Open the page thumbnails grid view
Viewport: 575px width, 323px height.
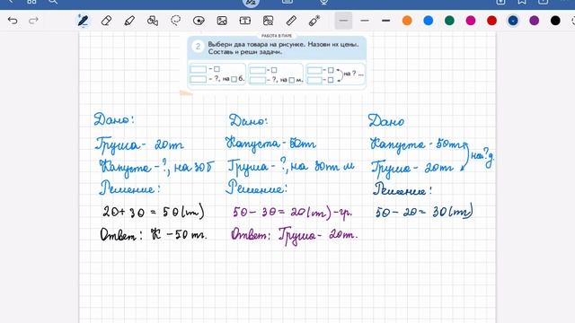pyautogui.click(x=31, y=2)
